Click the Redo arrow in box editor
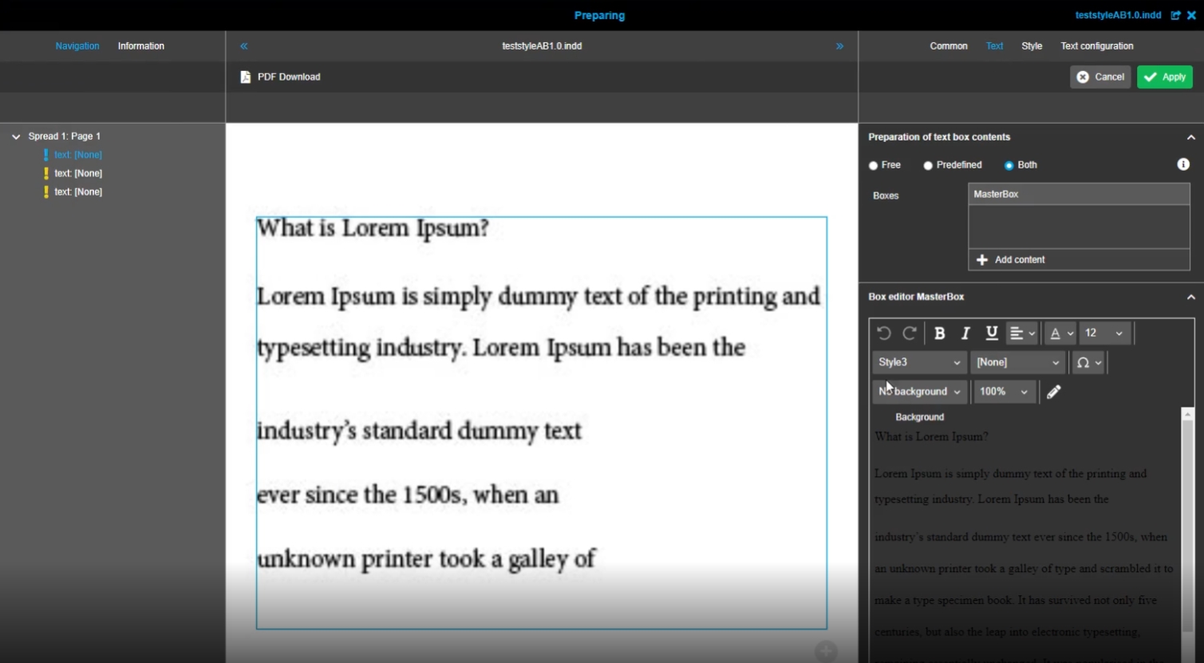The height and width of the screenshot is (663, 1204). point(909,333)
